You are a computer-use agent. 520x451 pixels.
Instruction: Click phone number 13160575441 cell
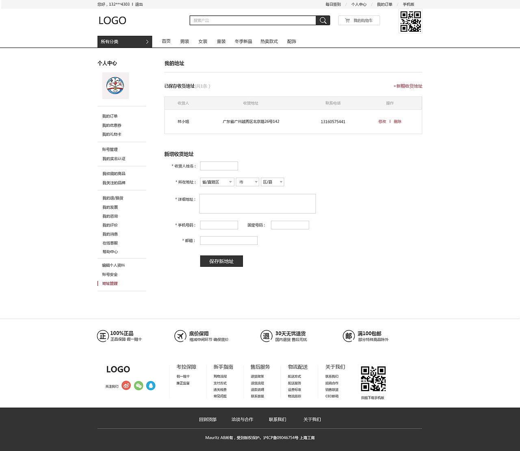[x=333, y=122]
